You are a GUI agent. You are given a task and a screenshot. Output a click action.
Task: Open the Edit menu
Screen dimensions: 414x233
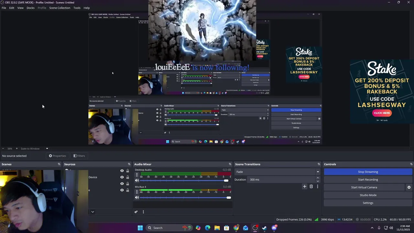click(12, 8)
